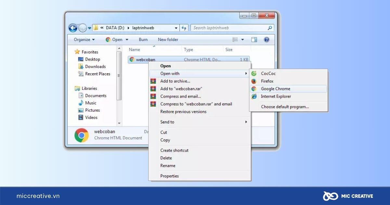Open the Pictures library
This screenshot has height=205, width=390.
[89, 110]
